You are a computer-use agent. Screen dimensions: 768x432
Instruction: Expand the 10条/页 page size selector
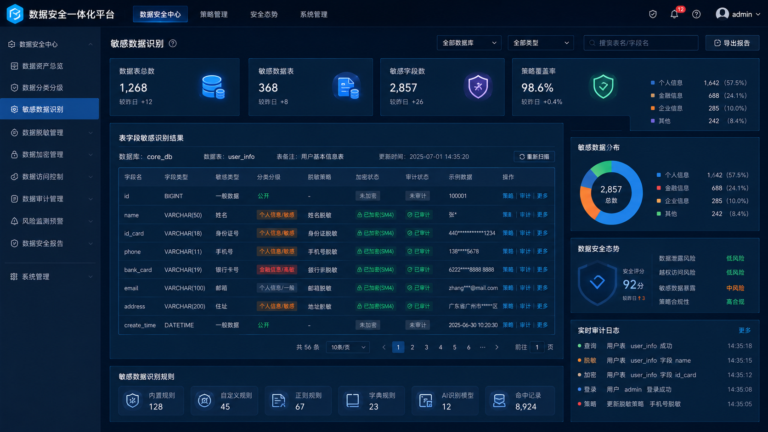coord(348,347)
